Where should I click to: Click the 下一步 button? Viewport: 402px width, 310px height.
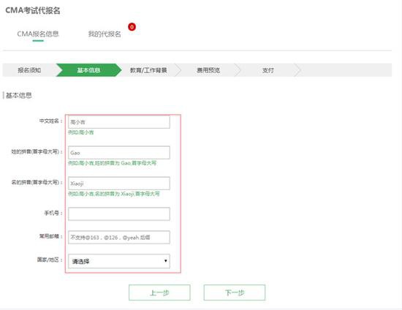click(235, 292)
